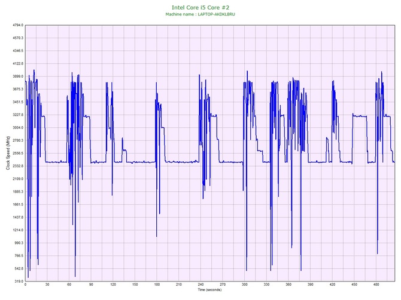Click the y-axis value 766.5

19,256
